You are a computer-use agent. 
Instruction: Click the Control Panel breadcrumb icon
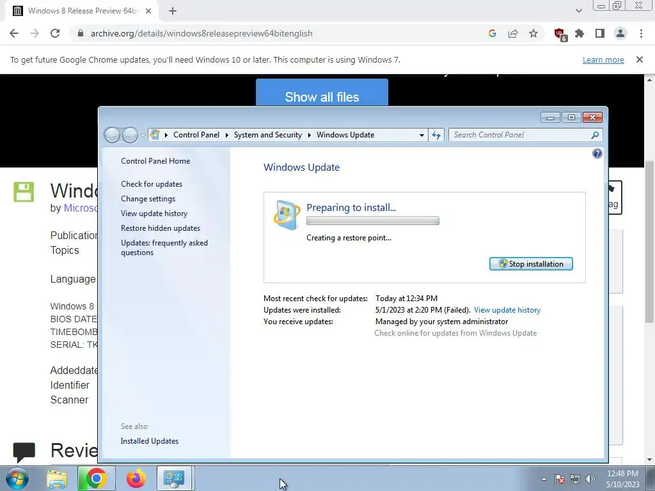(155, 134)
